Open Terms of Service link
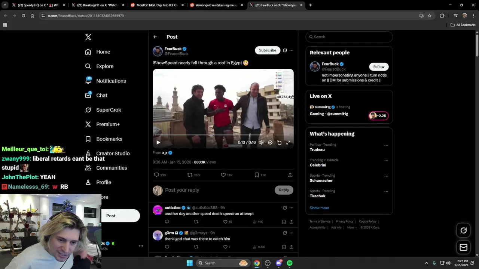 pos(320,222)
